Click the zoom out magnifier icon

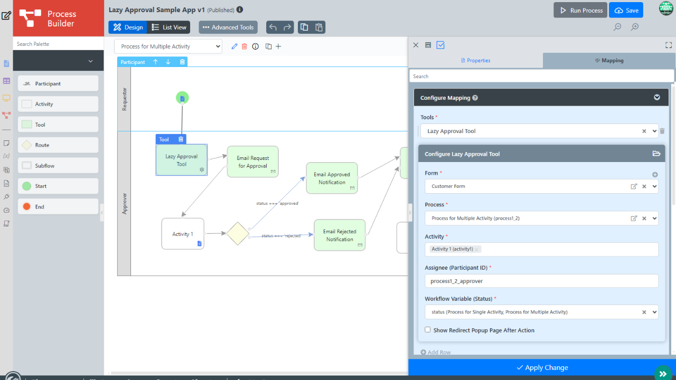coord(617,27)
